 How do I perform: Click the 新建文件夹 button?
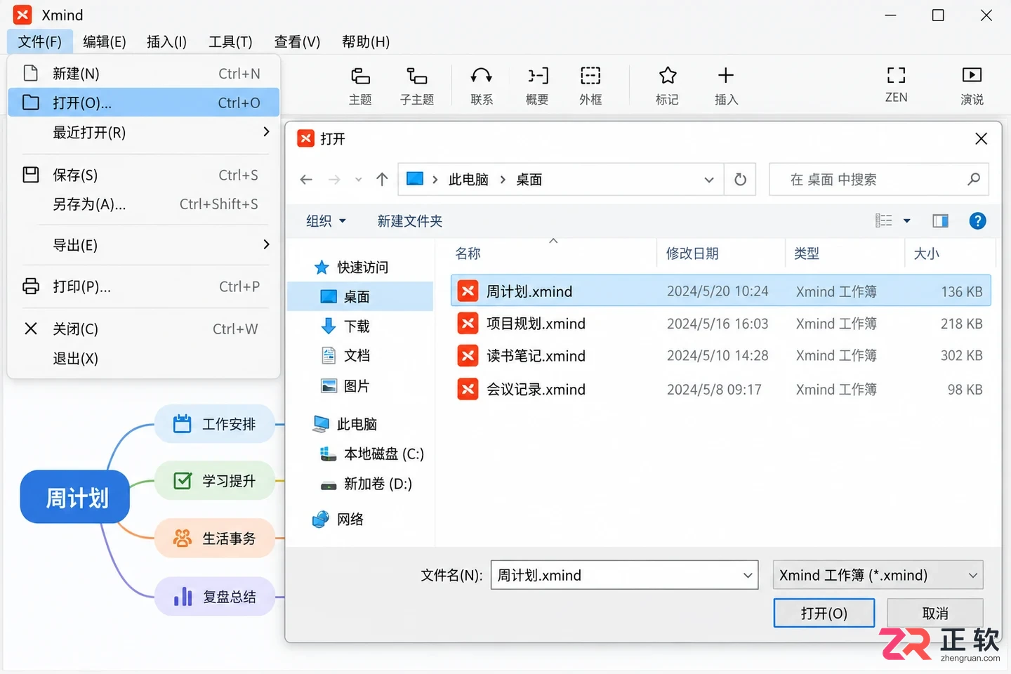410,221
